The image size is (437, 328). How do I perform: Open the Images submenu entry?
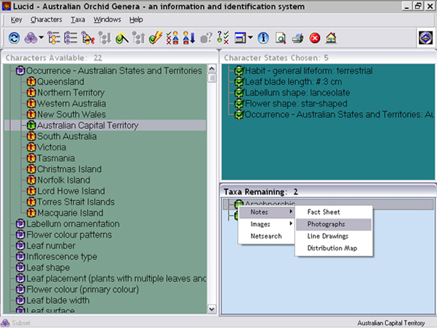pyautogui.click(x=267, y=224)
